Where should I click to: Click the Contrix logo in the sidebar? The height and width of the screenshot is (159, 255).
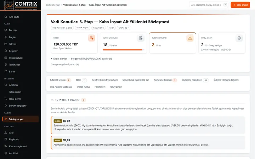[x=21, y=5]
